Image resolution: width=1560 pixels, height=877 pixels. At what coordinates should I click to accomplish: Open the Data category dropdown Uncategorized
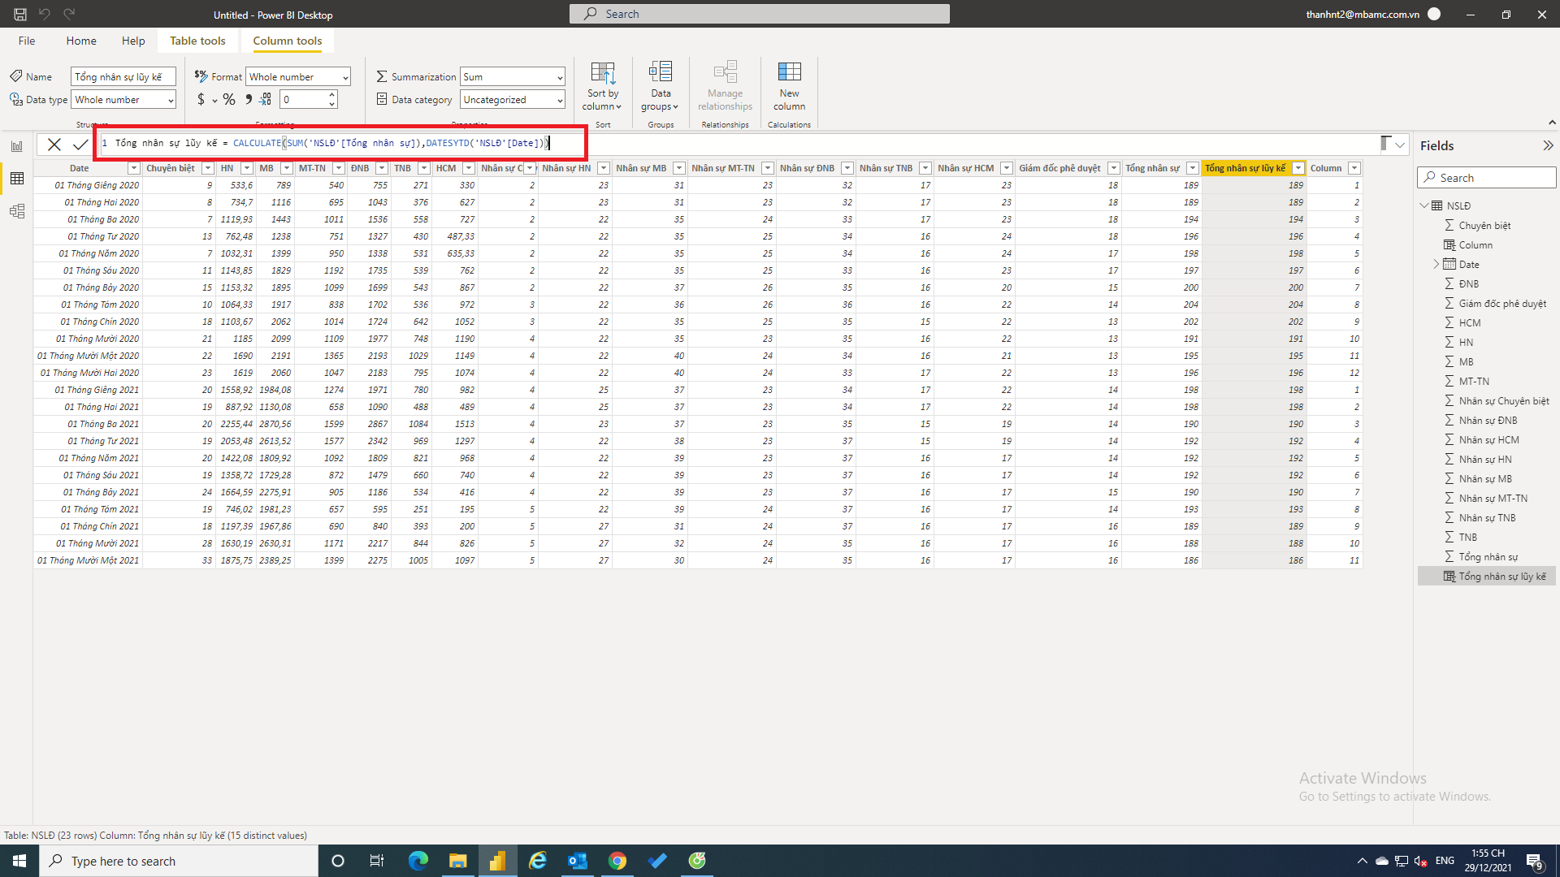[513, 100]
